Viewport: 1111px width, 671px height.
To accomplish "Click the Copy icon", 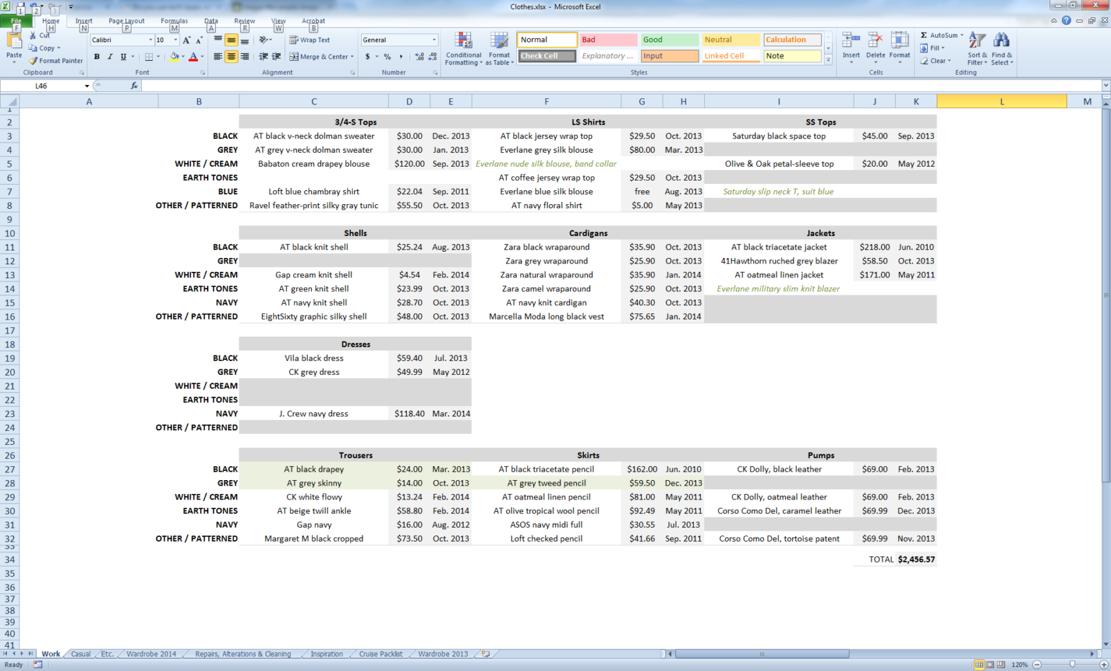I will pos(33,48).
